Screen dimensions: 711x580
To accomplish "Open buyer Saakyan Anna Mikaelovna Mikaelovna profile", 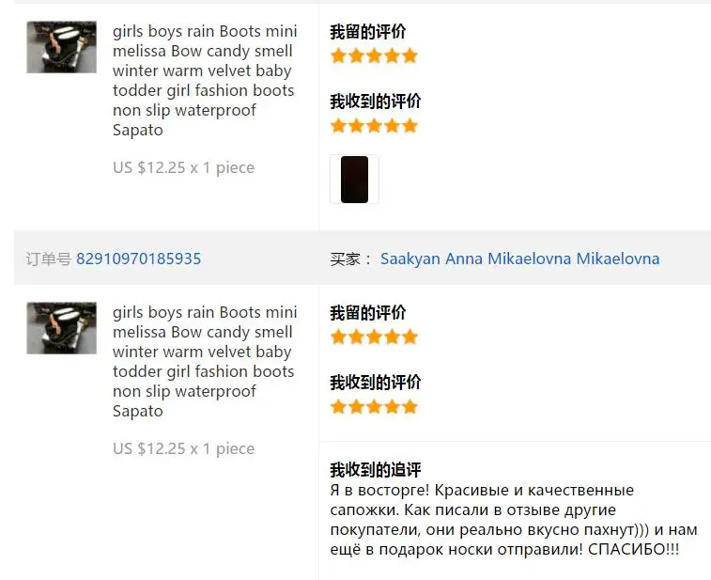I will (x=519, y=259).
